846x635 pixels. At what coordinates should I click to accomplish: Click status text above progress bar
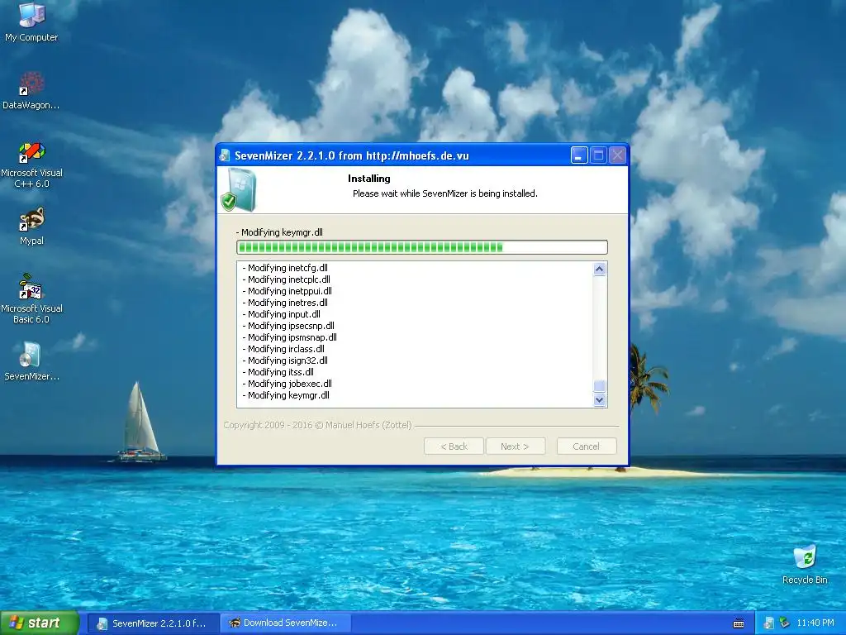[x=279, y=232]
